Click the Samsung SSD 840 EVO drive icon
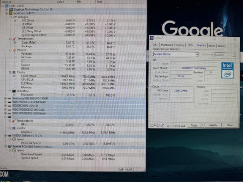Image resolution: width=243 pixels, height=182 pixels. (x=9, y=99)
